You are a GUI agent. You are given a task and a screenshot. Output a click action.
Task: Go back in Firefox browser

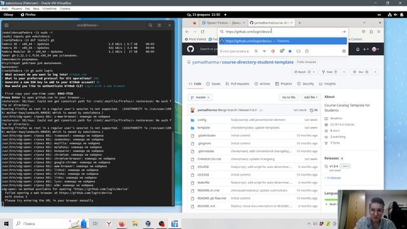coord(187,32)
